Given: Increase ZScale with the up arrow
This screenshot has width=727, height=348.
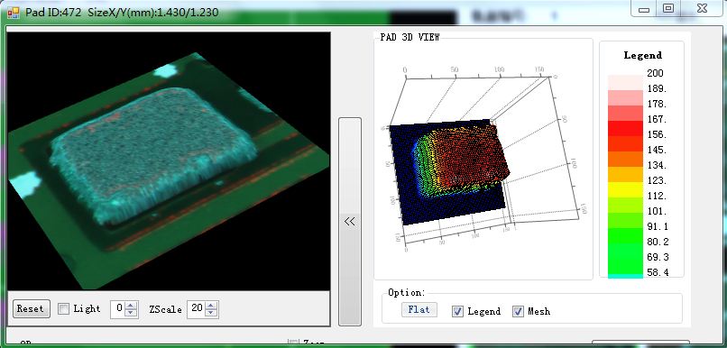Looking at the screenshot, I should coord(211,306).
